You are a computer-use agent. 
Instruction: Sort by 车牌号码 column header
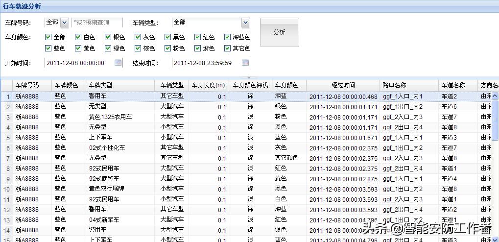coord(32,85)
